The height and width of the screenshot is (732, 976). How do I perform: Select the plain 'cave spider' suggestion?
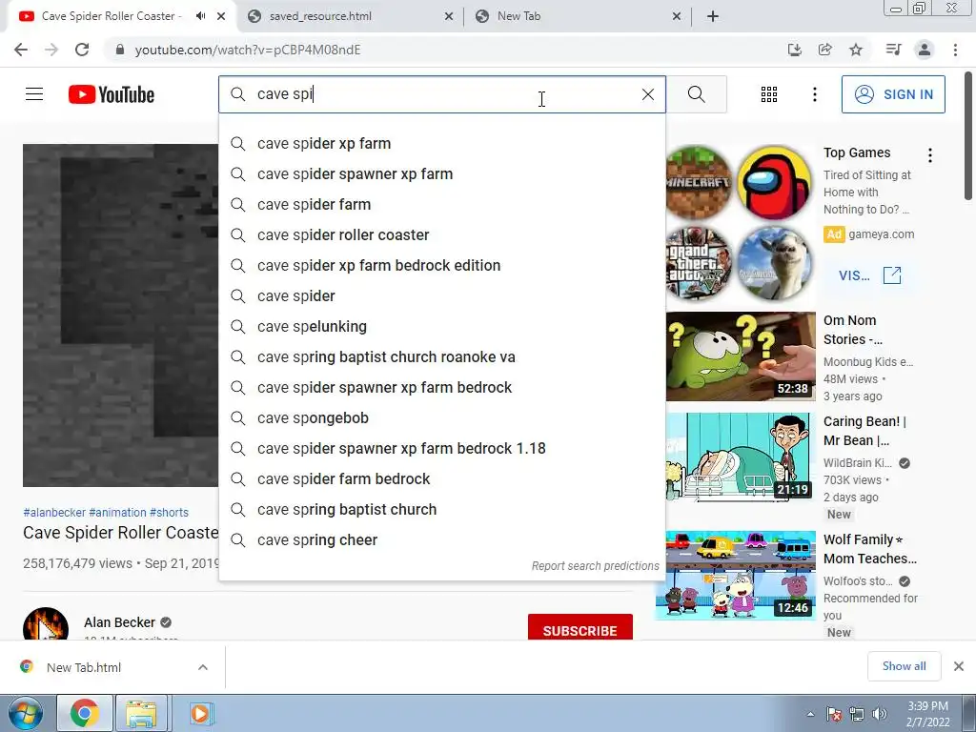[x=442, y=296]
